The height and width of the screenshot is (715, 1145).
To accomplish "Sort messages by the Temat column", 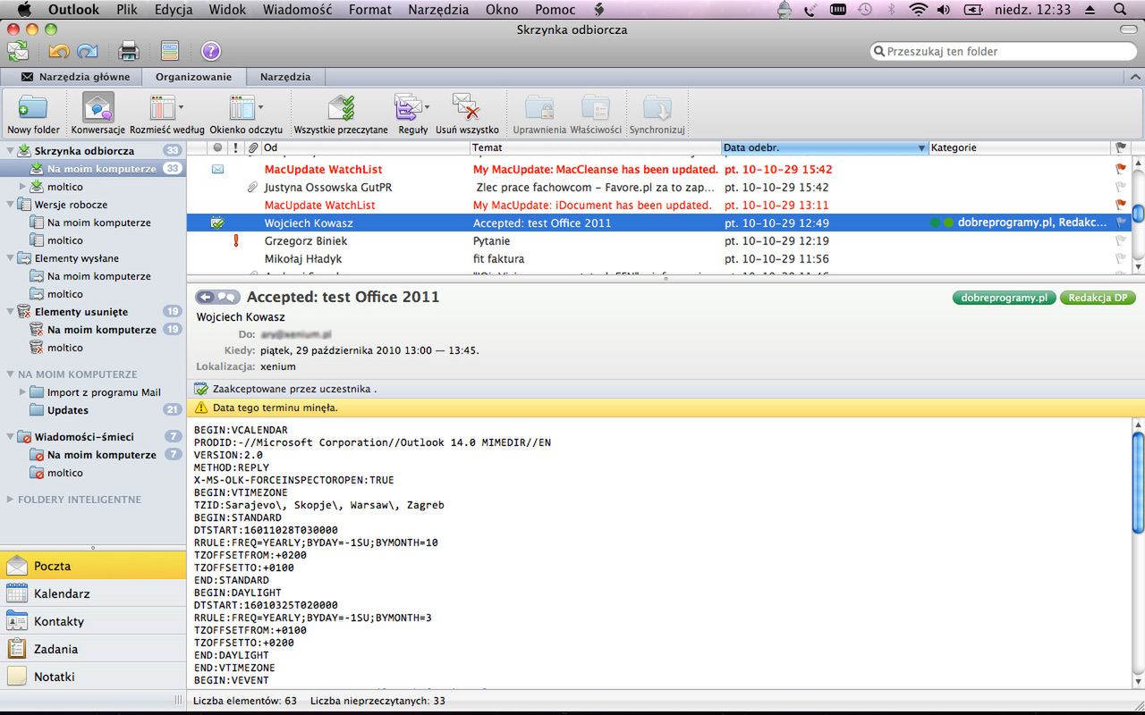I will 596,147.
